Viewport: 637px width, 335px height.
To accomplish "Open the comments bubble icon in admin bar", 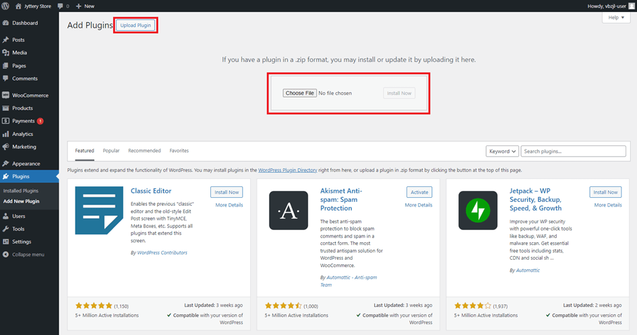I will coord(61,6).
